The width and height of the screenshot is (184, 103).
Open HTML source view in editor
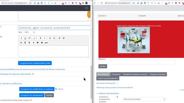pos(29,38)
